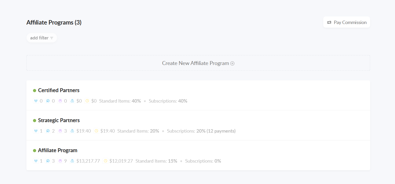395x184 pixels.
Task: Select the cash icon inside Pay Commission button
Action: coord(330,22)
